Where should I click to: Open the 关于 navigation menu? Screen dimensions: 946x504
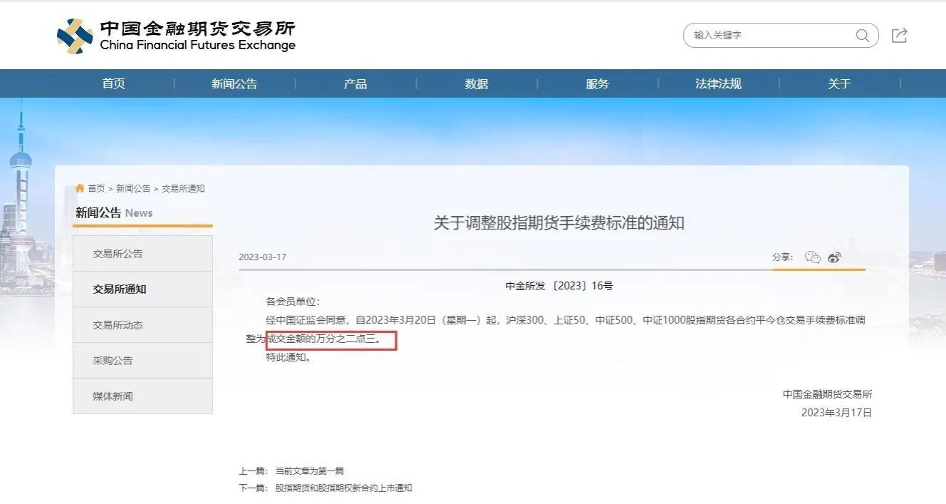[839, 83]
